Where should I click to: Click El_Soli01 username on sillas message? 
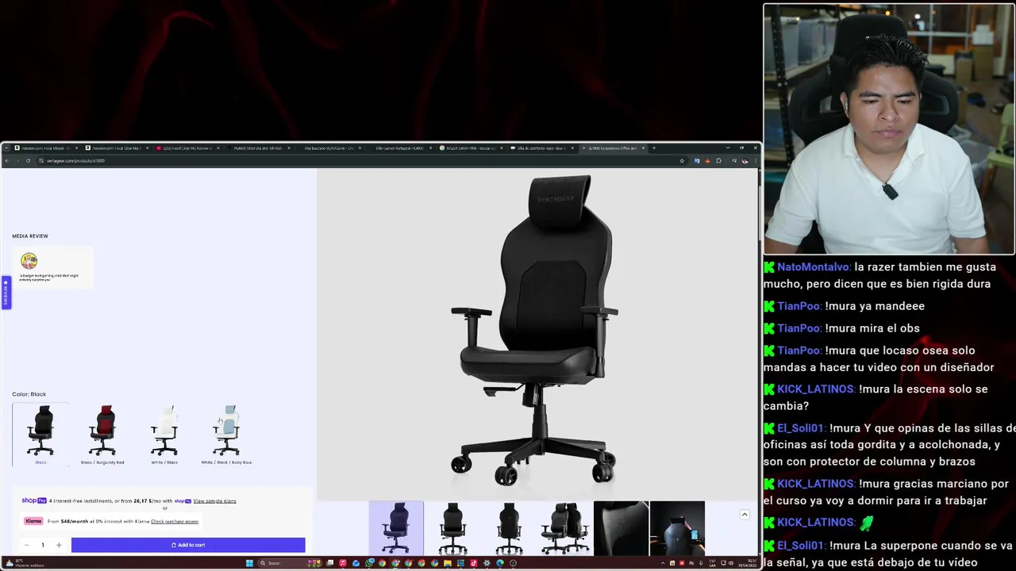pyautogui.click(x=801, y=428)
